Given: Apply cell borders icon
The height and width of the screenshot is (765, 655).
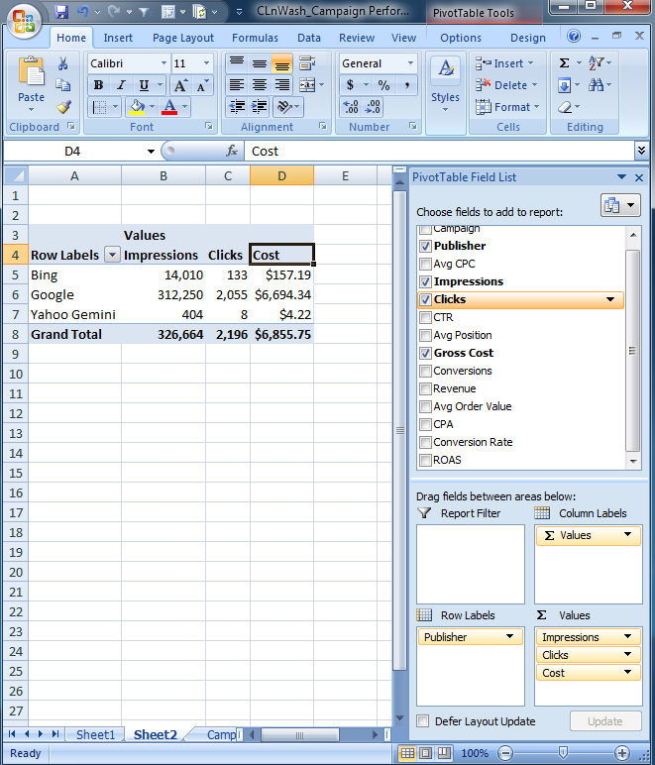Looking at the screenshot, I should coord(99,107).
